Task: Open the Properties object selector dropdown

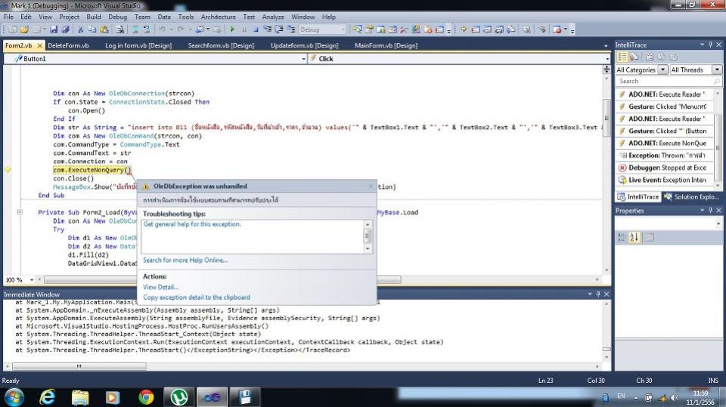Action: 718,224
